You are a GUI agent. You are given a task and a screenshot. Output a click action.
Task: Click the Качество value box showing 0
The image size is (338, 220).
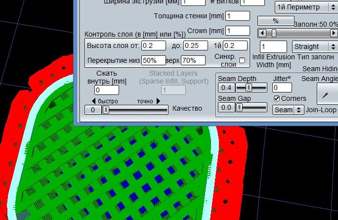[x=93, y=110]
